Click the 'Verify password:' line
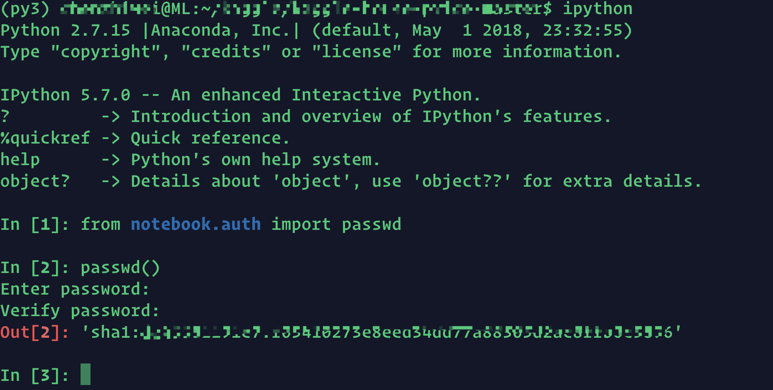The height and width of the screenshot is (390, 773). pos(80,311)
